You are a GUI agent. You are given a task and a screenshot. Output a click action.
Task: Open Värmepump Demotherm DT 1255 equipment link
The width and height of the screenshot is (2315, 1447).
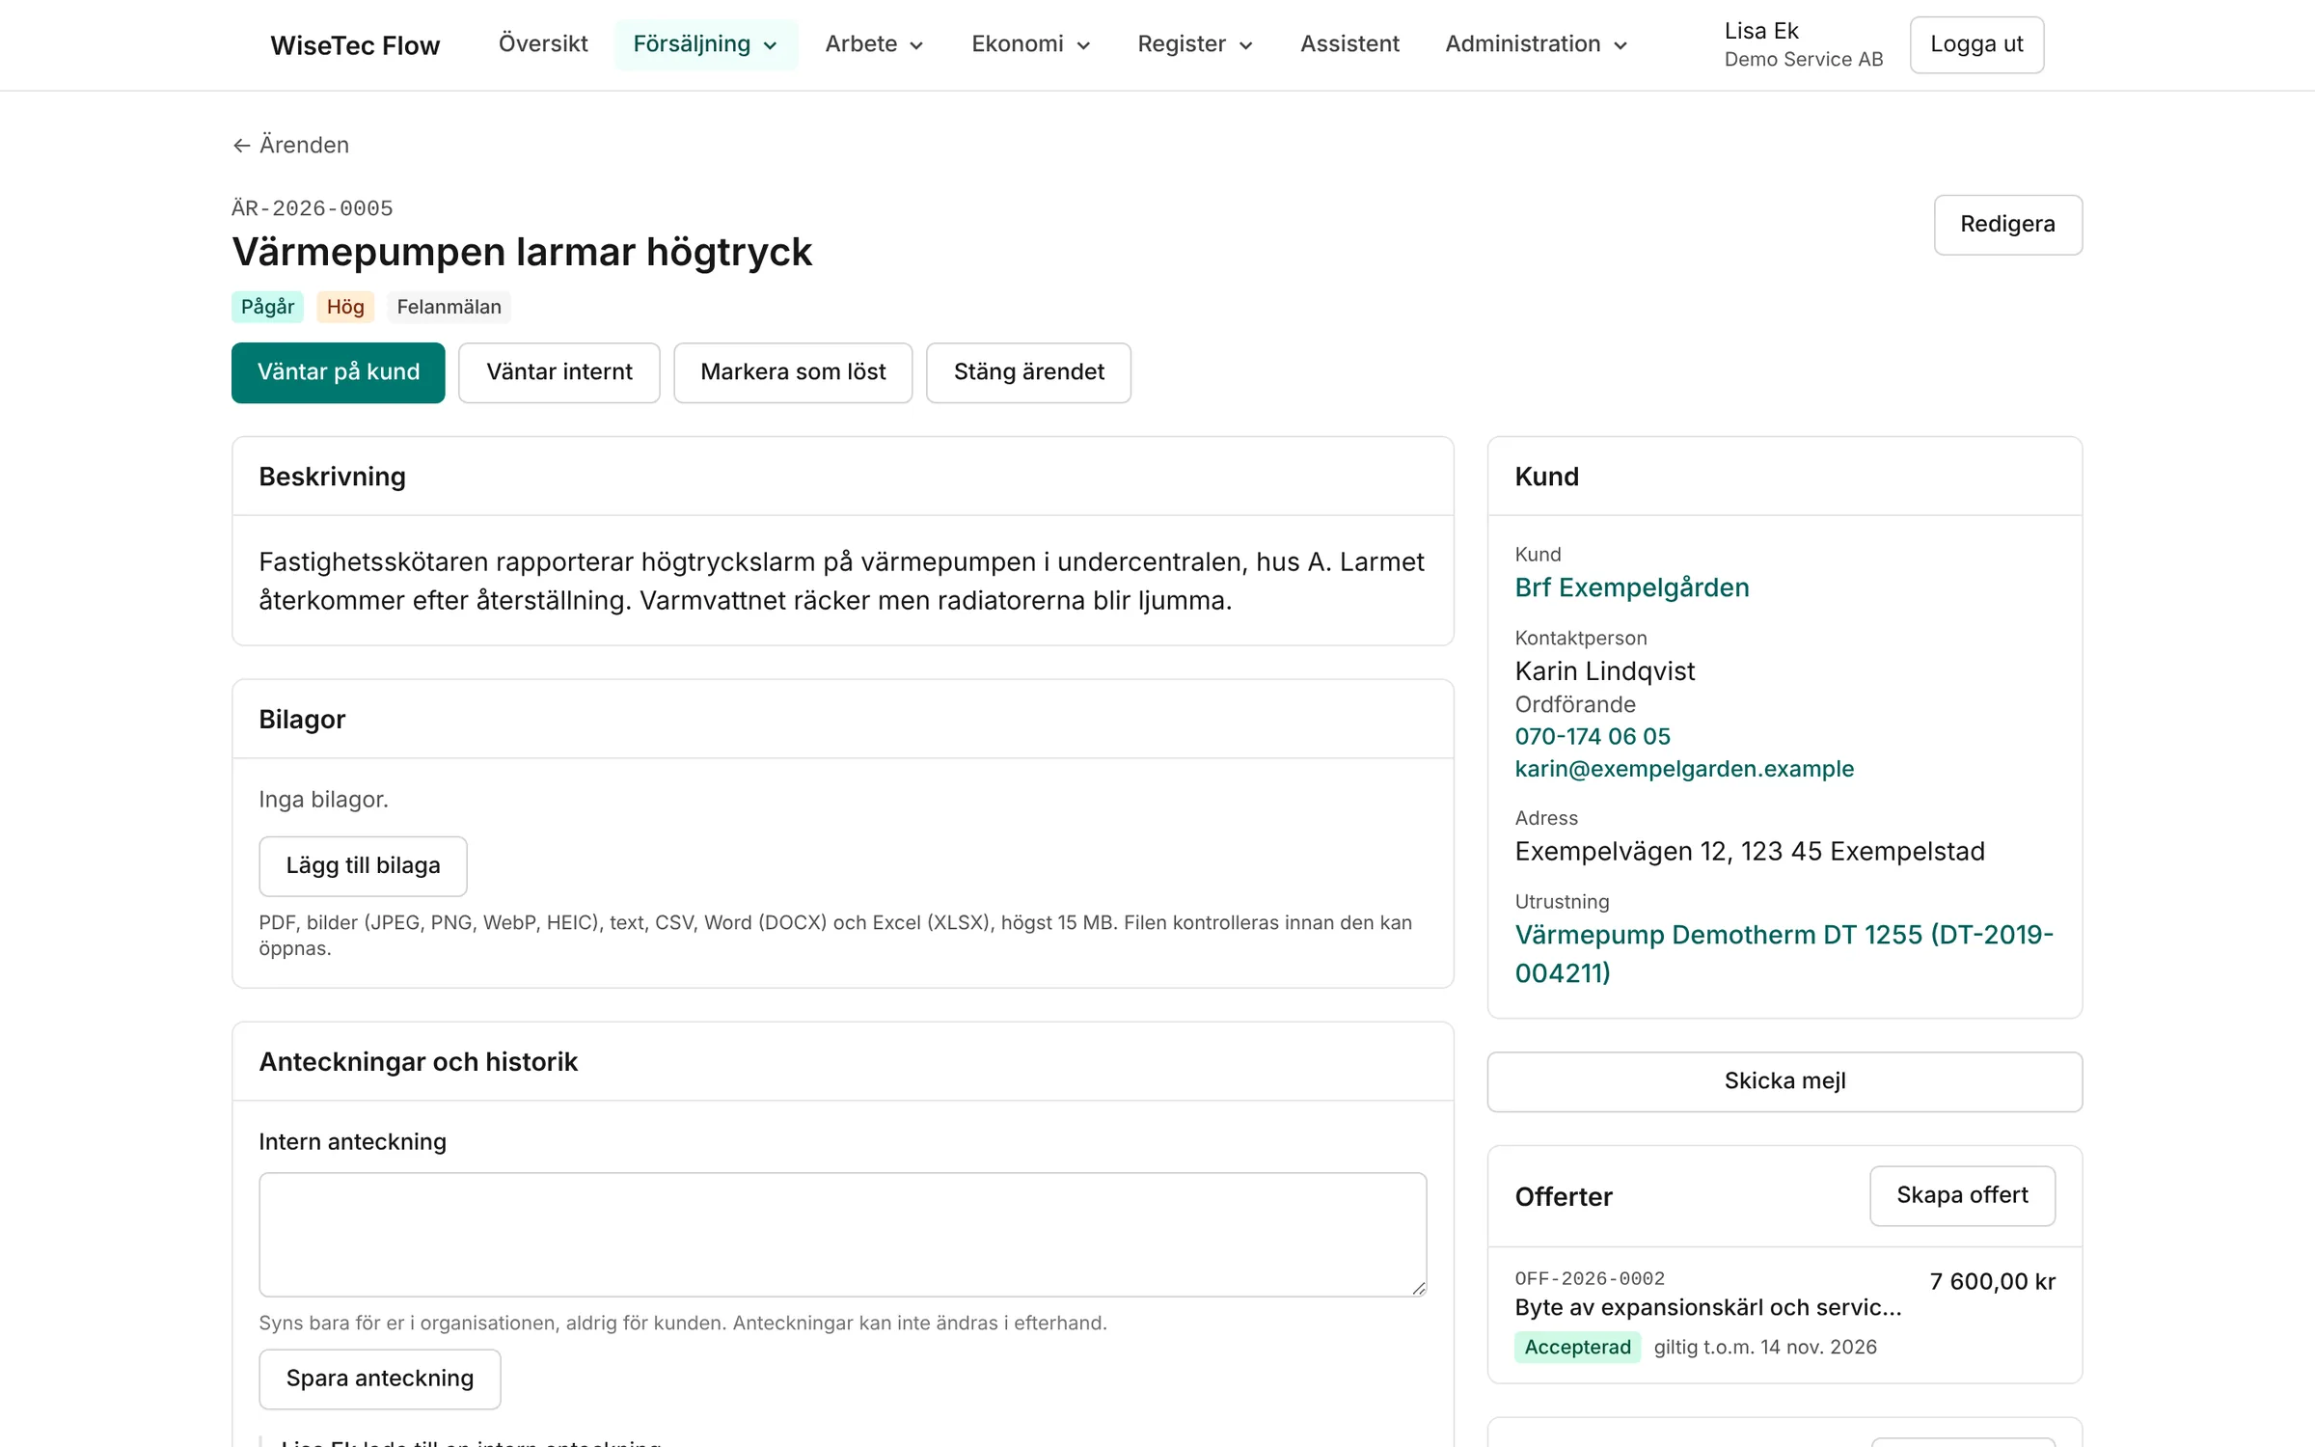(x=1784, y=954)
